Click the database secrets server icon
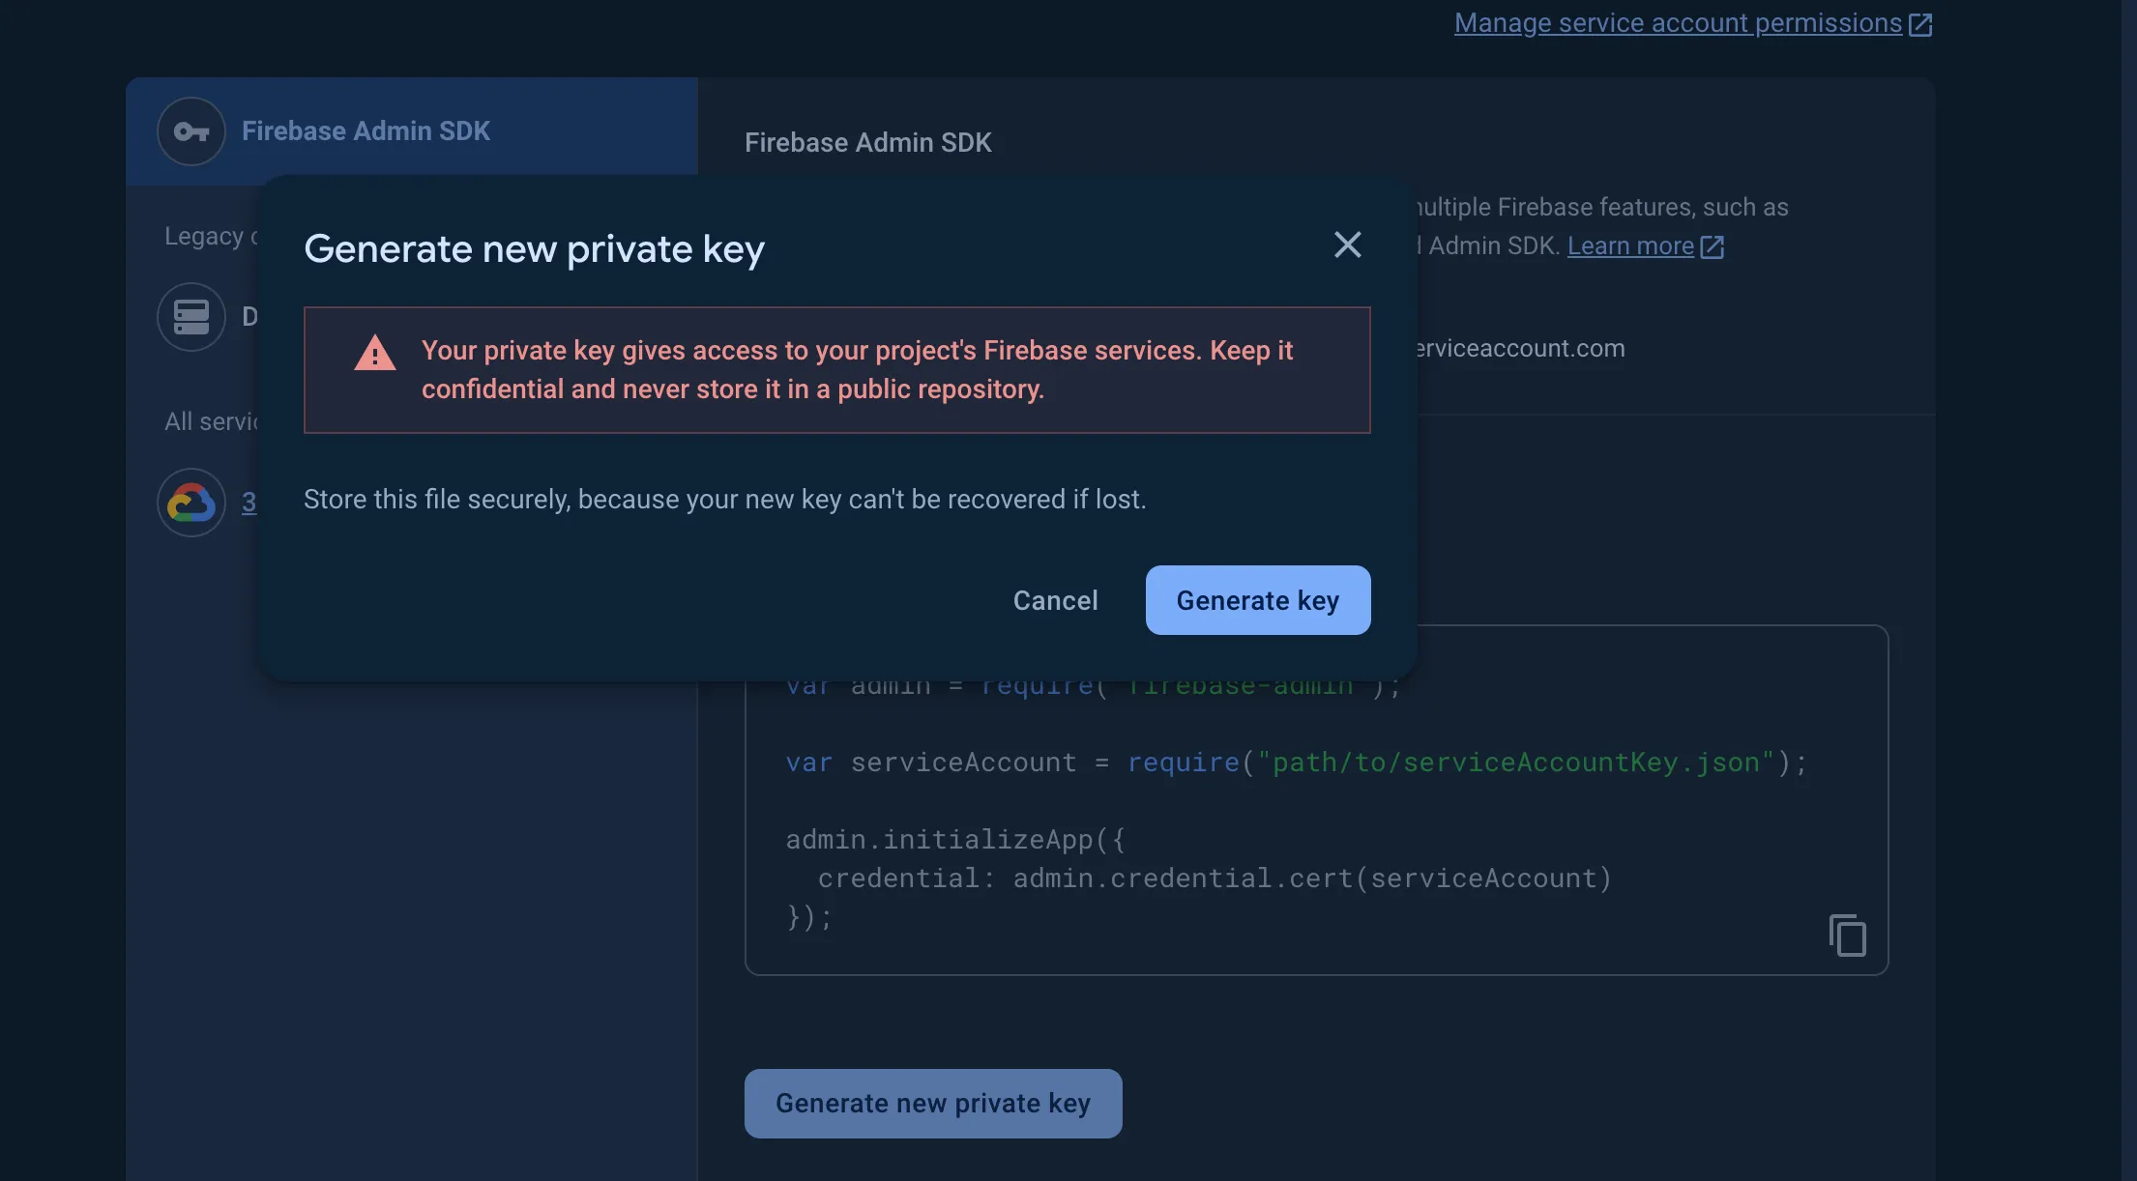Image resolution: width=2137 pixels, height=1181 pixels. coord(191,317)
